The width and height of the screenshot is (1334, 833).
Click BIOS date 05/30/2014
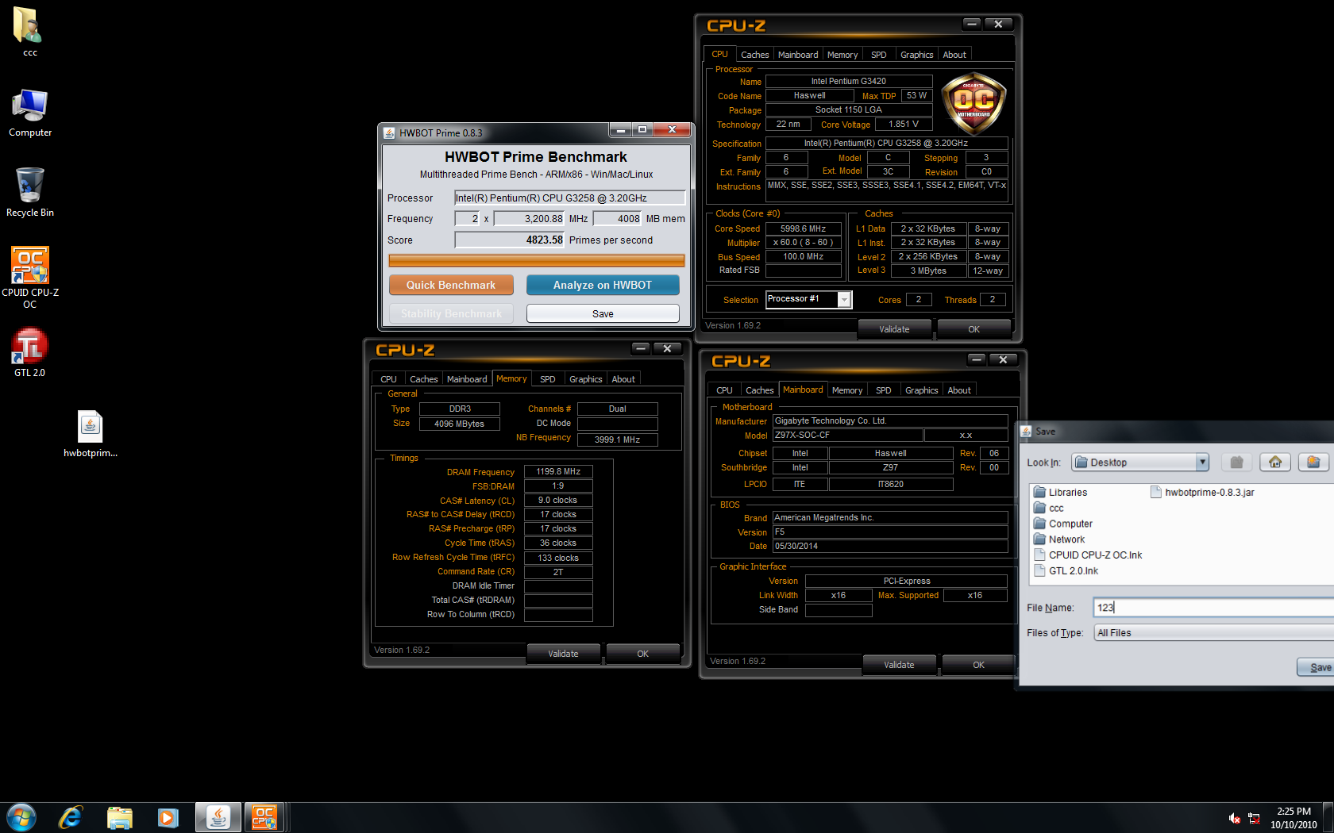[x=889, y=546]
